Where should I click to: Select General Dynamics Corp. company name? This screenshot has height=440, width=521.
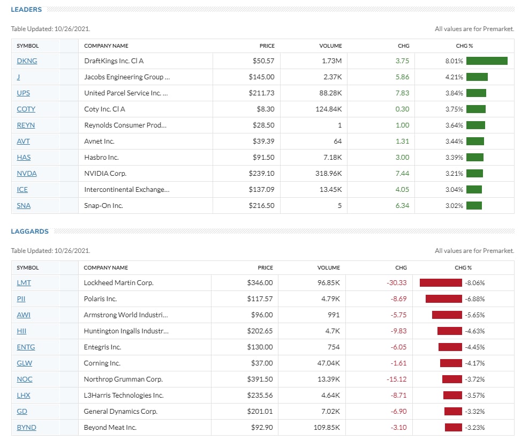[x=120, y=412]
